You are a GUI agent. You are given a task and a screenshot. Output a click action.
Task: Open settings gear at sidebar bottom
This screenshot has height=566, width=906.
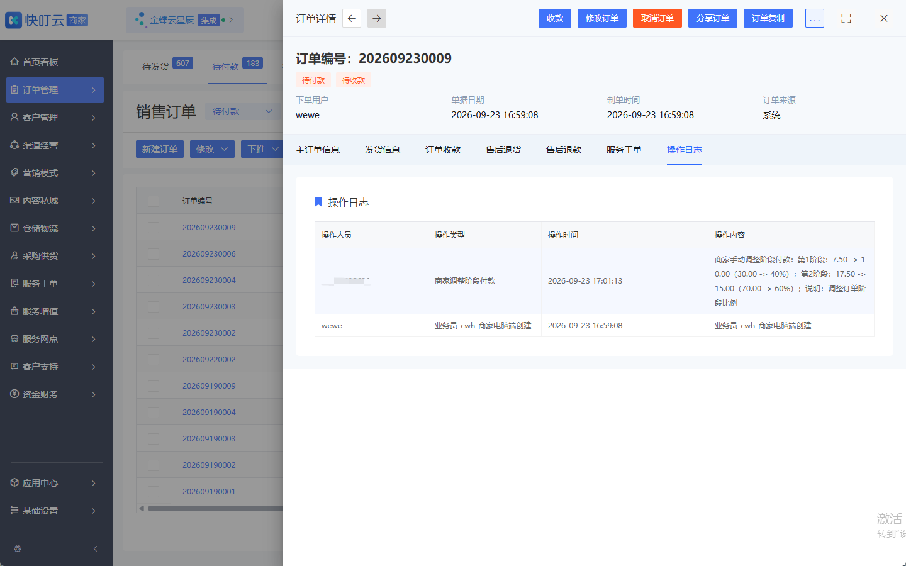[x=18, y=548]
